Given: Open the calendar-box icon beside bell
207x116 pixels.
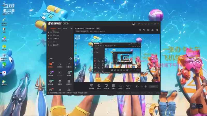Looking at the screenshot, I should 148,30.
